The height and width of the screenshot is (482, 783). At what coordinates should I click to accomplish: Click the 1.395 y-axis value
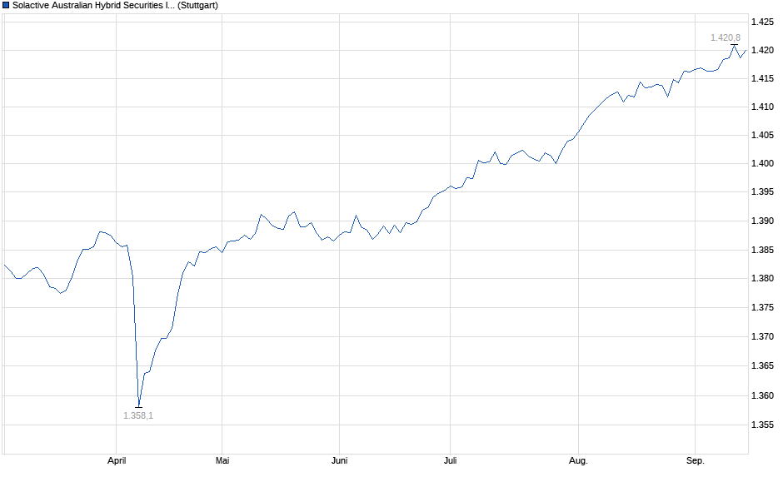click(762, 192)
